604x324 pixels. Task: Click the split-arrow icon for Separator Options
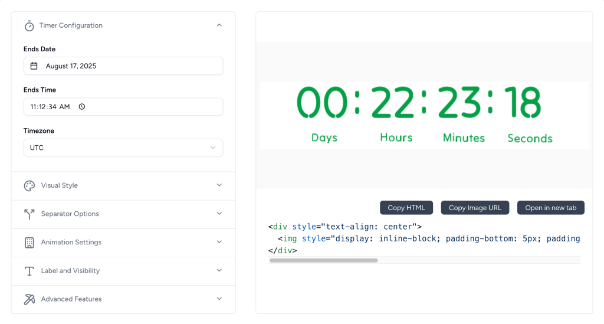pos(29,214)
